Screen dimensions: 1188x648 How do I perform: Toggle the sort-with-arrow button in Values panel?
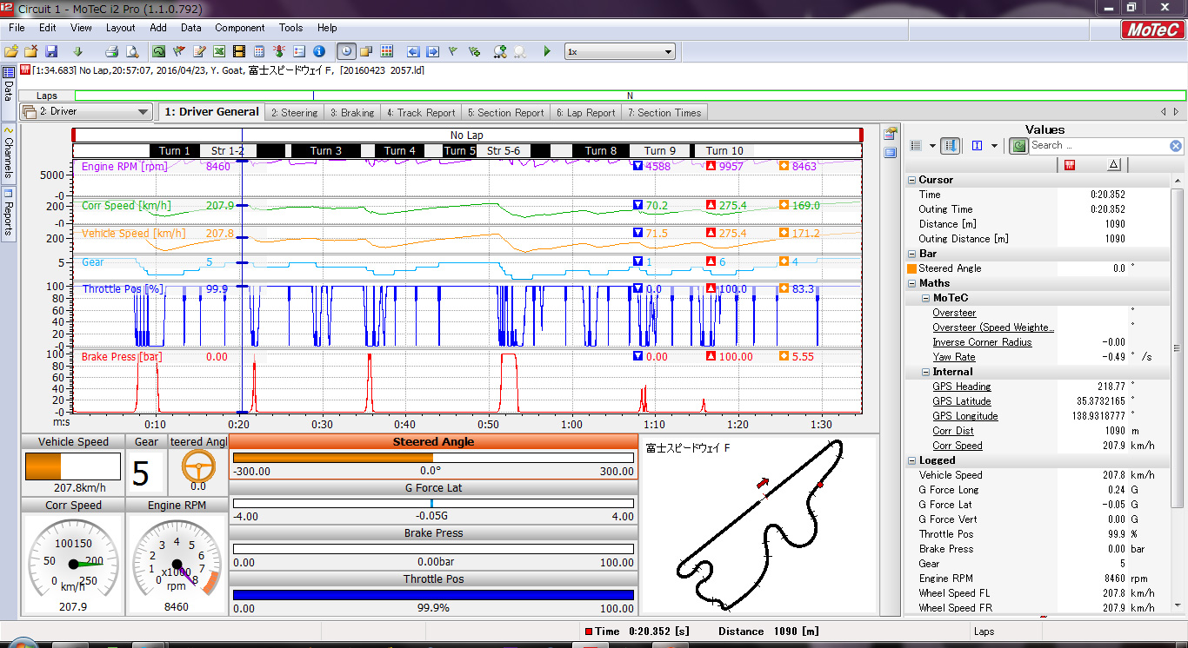(x=951, y=146)
